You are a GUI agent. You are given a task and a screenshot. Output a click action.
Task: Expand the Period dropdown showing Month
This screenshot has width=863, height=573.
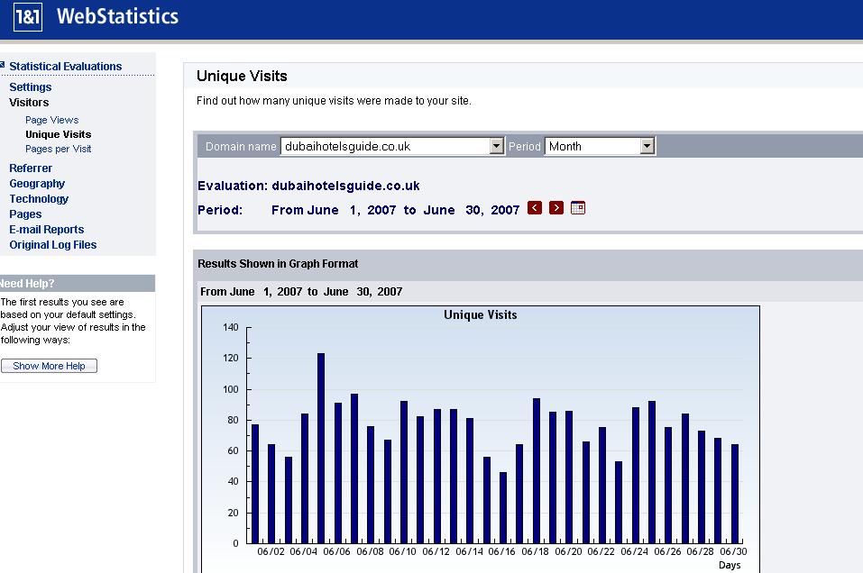[600, 146]
